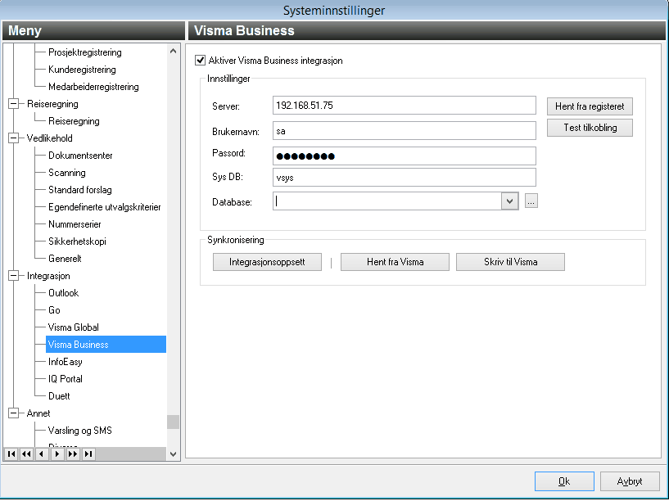Open the Go integration item
The image size is (669, 501).
tap(54, 310)
